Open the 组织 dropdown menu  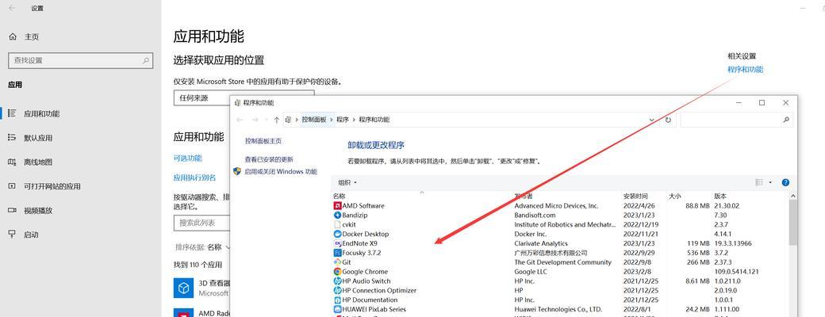[347, 182]
